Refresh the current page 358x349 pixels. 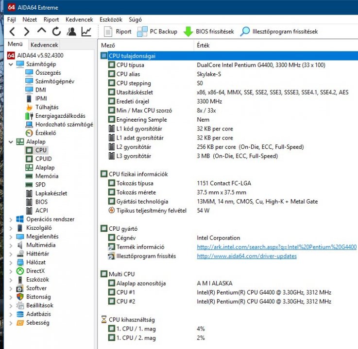56,32
